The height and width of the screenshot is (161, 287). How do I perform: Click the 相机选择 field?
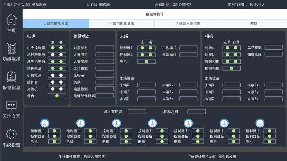[x=274, y=54]
